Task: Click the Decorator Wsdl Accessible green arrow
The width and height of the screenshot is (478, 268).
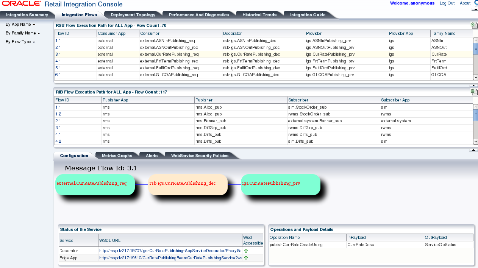Action: [x=246, y=251]
